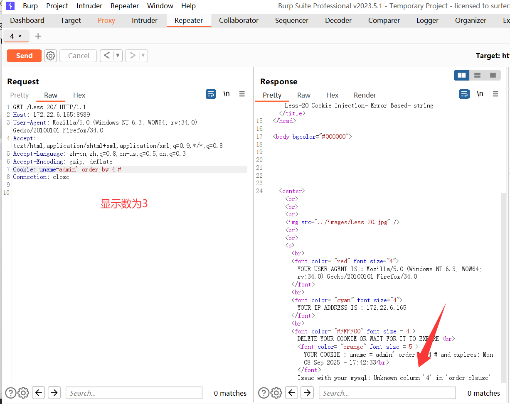Toggle word wrap in Response viewer
This screenshot has width=510, height=404.
(464, 94)
